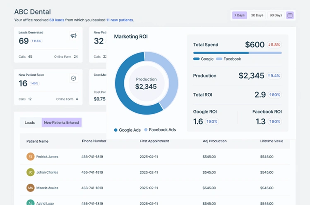
Task: Click Johan Charles avatar icon
Action: click(30, 172)
